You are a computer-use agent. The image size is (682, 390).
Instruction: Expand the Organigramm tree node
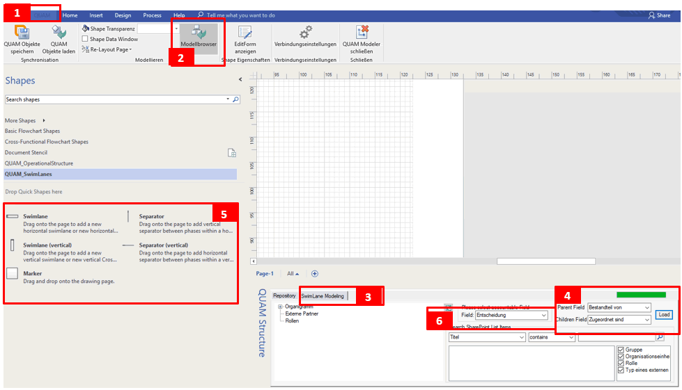(280, 307)
